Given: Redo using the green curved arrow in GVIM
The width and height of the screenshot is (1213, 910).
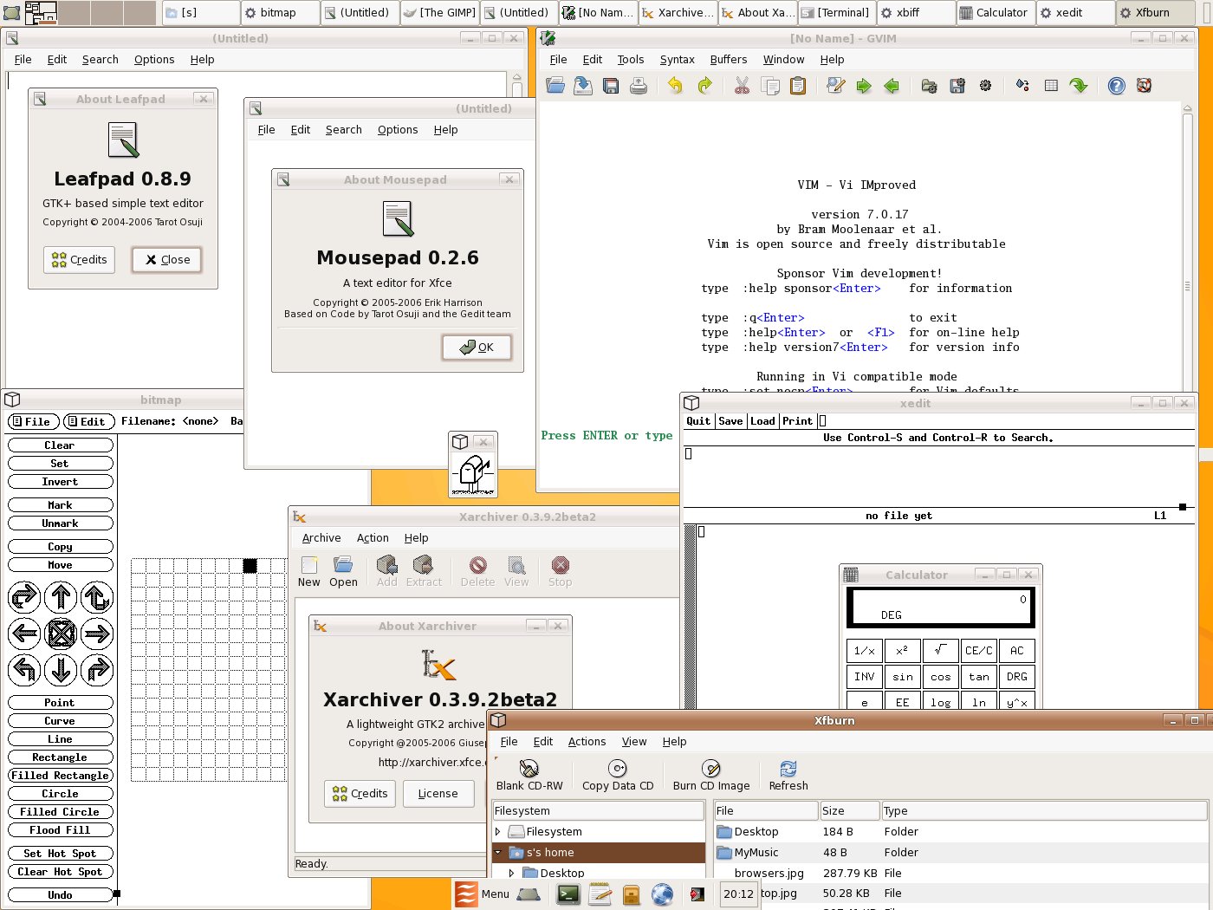Looking at the screenshot, I should point(704,86).
